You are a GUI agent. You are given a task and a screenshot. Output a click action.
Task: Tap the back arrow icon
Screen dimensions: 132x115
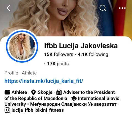9,8
